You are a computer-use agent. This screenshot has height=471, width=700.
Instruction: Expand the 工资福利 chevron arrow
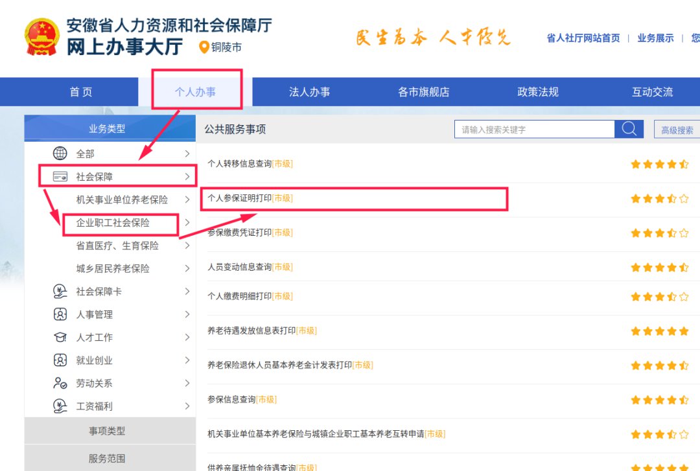187,406
